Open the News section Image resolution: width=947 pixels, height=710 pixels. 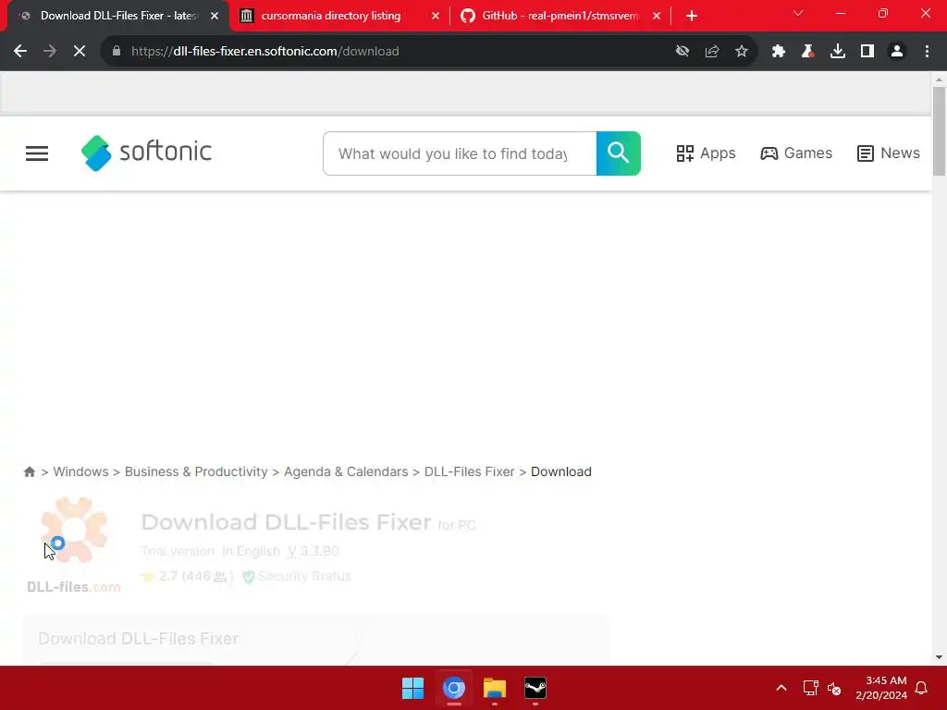889,153
